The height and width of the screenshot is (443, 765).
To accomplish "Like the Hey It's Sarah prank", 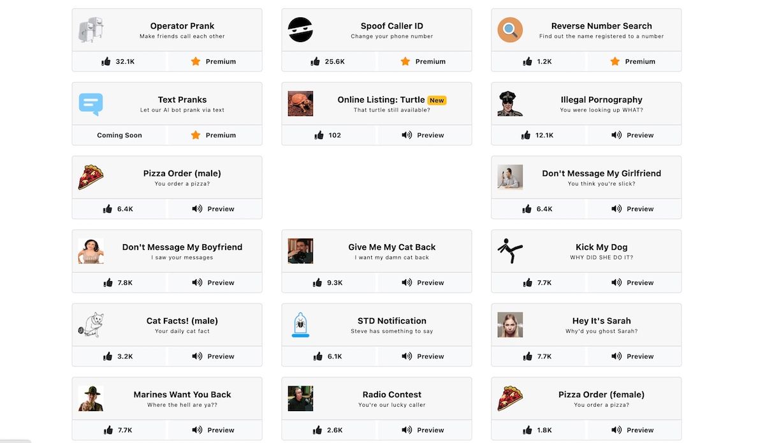I will (x=527, y=356).
